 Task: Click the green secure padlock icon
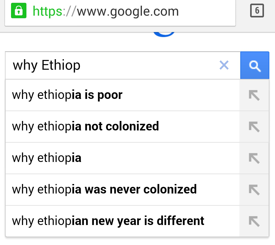point(19,11)
